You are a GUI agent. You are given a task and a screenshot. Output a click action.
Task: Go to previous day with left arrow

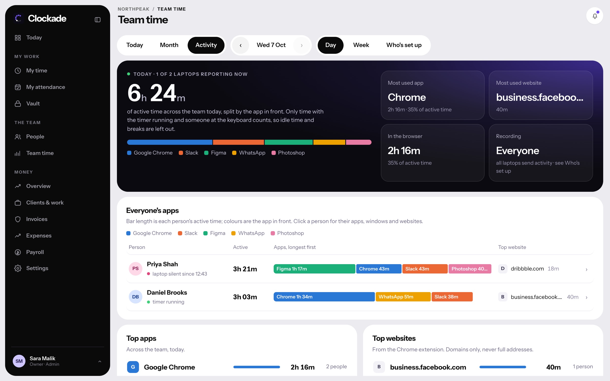[241, 45]
